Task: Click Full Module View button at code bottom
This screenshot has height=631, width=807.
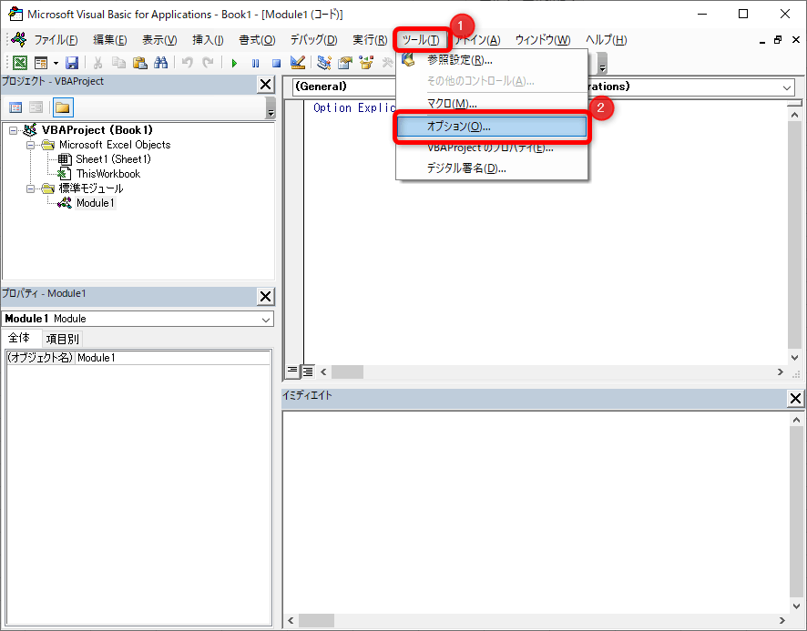Action: [308, 371]
